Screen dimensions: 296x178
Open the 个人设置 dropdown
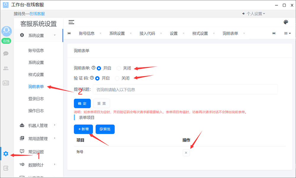(x=254, y=14)
